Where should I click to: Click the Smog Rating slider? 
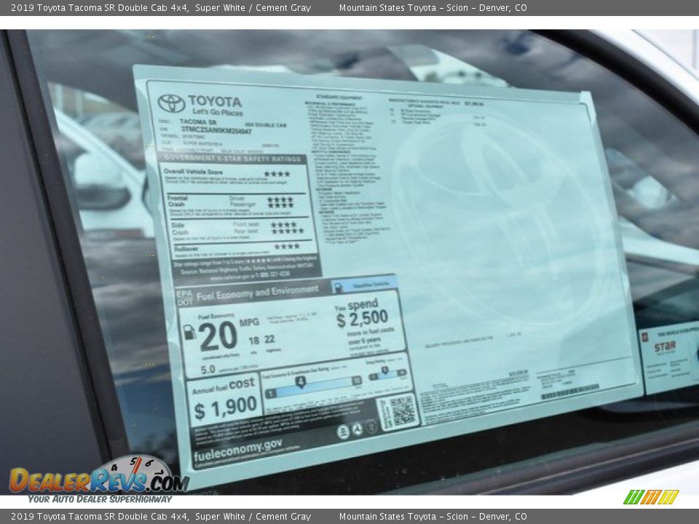387,373
